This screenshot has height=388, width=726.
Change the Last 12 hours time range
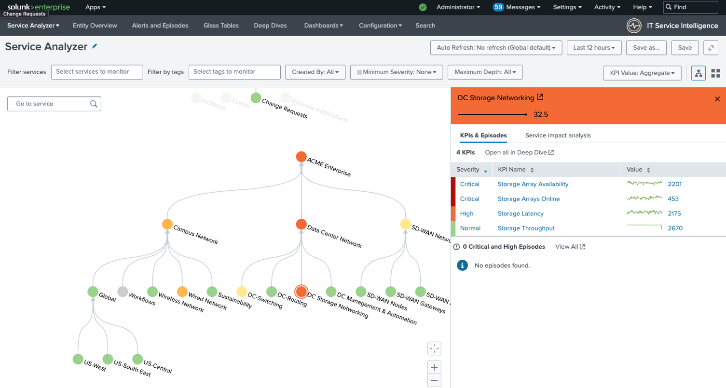point(594,48)
